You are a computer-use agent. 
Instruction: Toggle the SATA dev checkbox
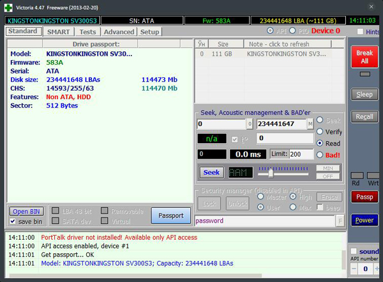(x=56, y=221)
